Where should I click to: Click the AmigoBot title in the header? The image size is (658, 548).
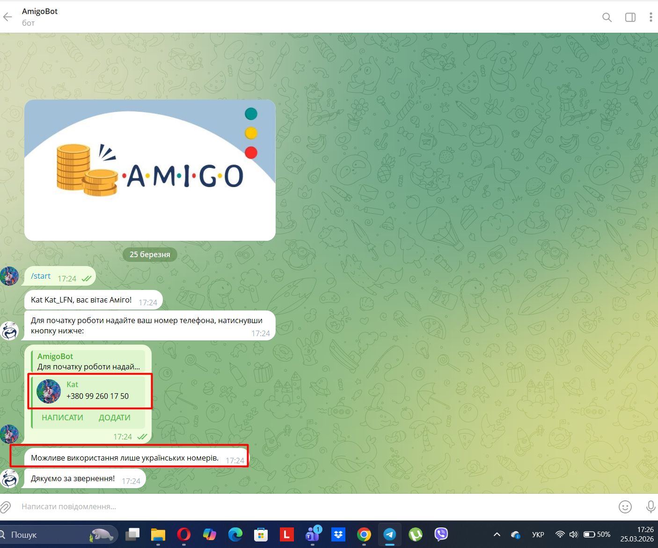pos(40,11)
